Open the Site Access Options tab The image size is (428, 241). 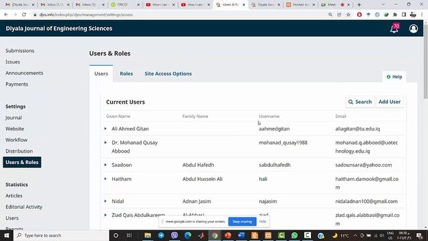168,74
